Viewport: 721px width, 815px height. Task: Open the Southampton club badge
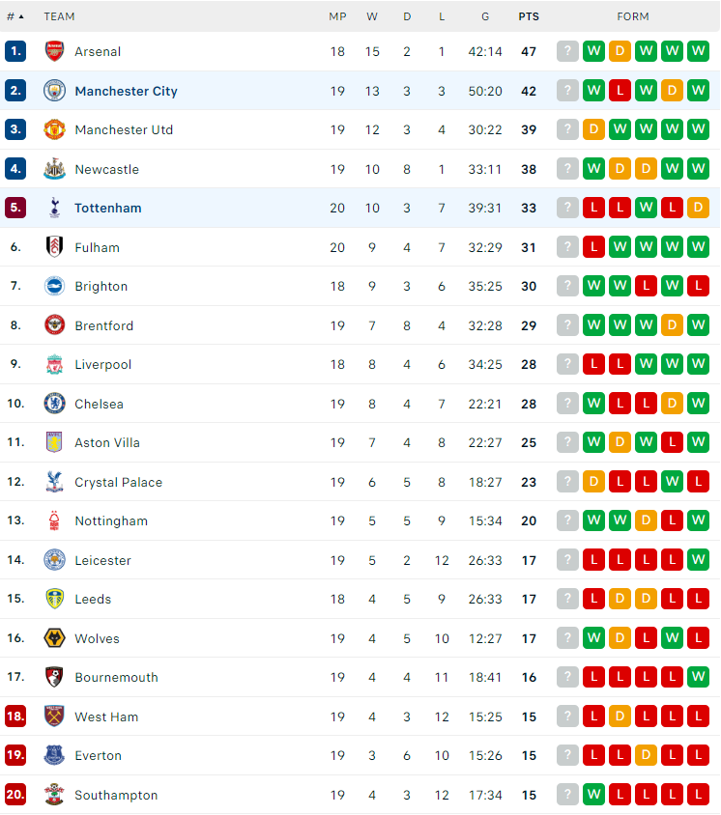point(54,794)
